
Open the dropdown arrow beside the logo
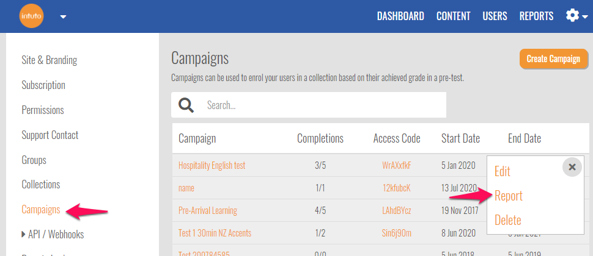63,16
